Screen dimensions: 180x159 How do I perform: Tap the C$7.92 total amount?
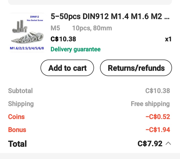point(150,143)
